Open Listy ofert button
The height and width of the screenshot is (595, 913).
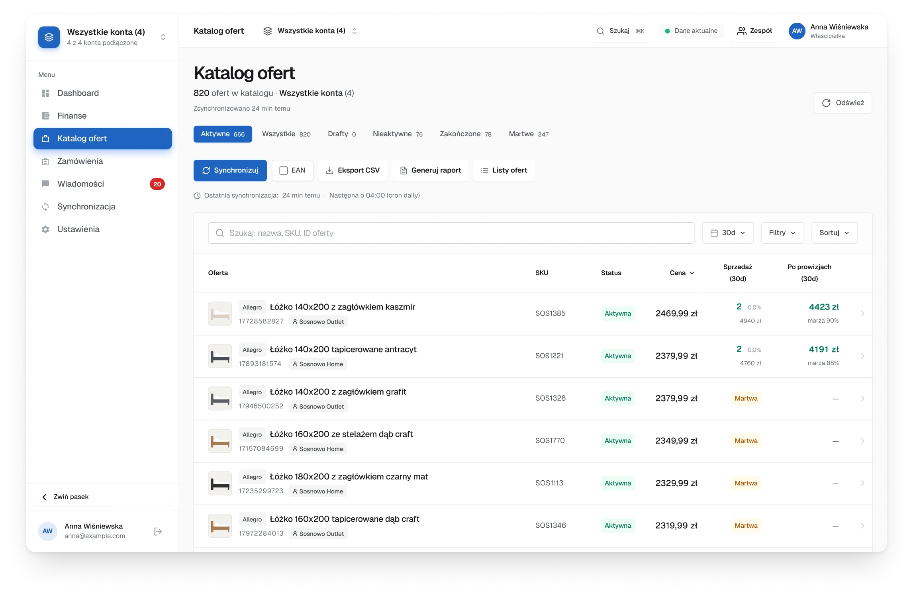pos(504,170)
